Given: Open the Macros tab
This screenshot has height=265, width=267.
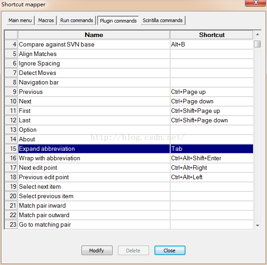Looking at the screenshot, I should tap(46, 20).
